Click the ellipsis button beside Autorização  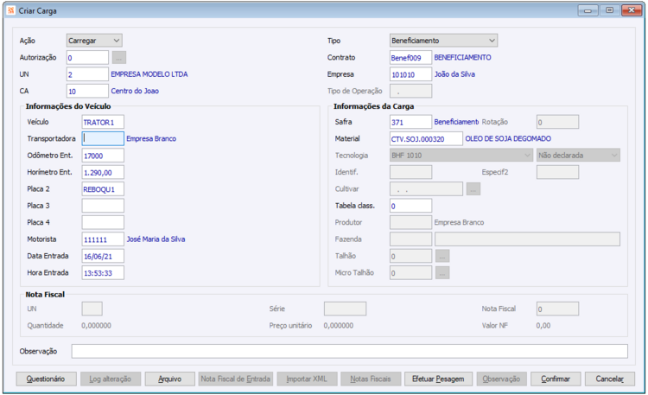click(118, 58)
